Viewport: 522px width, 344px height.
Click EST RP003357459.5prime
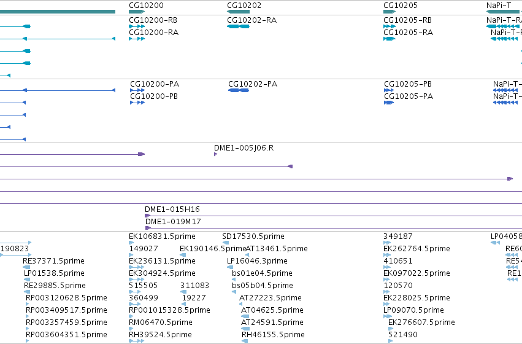coord(66,322)
